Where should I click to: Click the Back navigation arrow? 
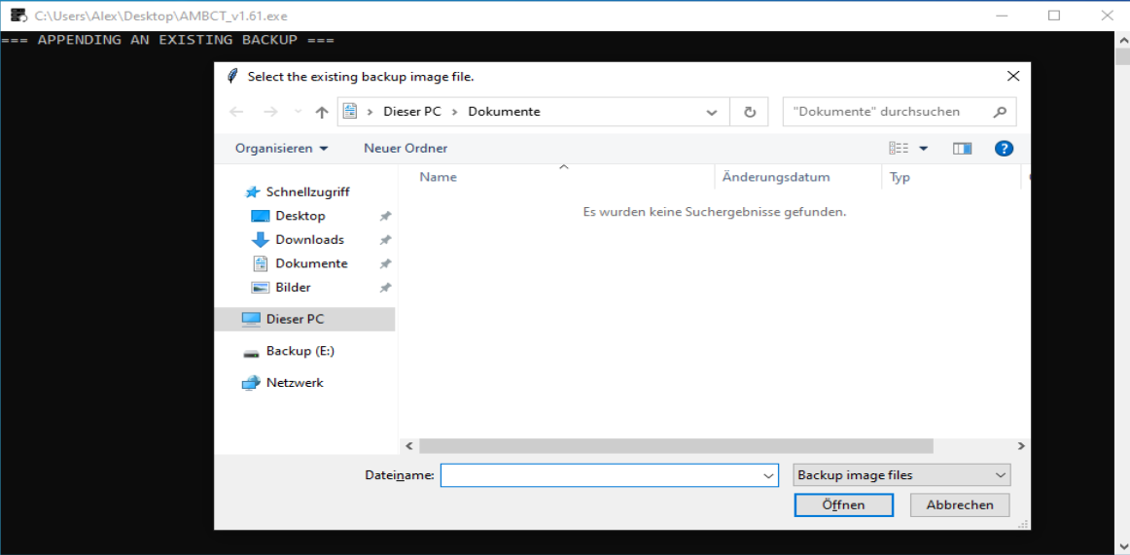click(236, 112)
